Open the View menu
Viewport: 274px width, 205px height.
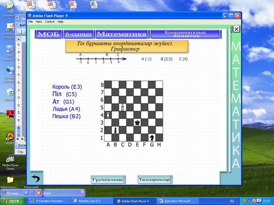(39, 21)
